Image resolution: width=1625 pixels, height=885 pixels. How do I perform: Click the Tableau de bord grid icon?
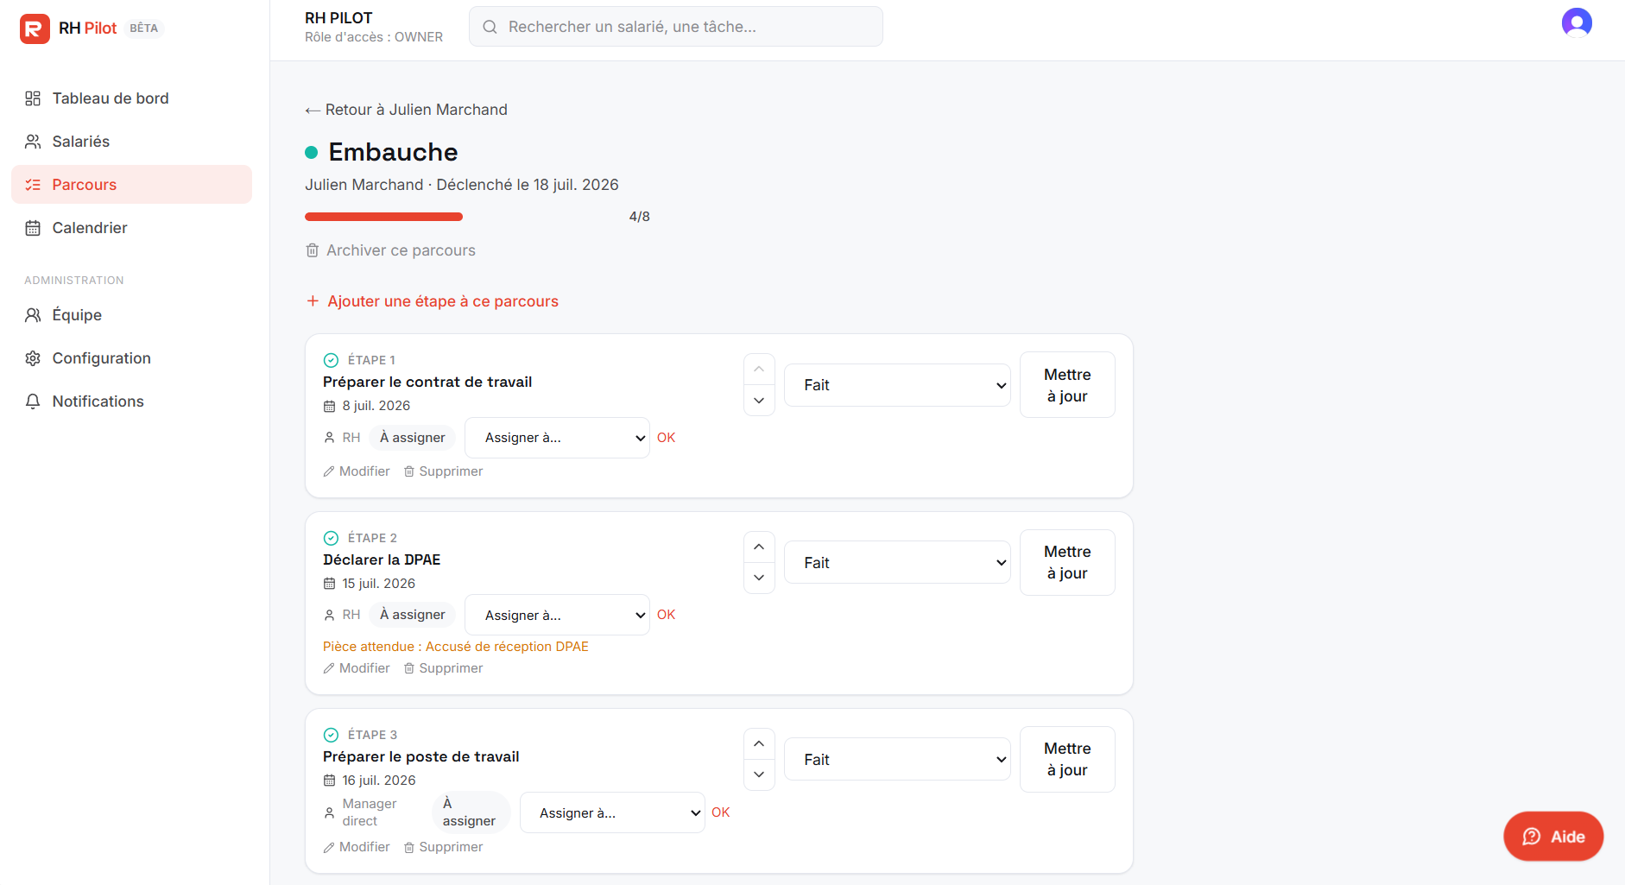tap(33, 98)
